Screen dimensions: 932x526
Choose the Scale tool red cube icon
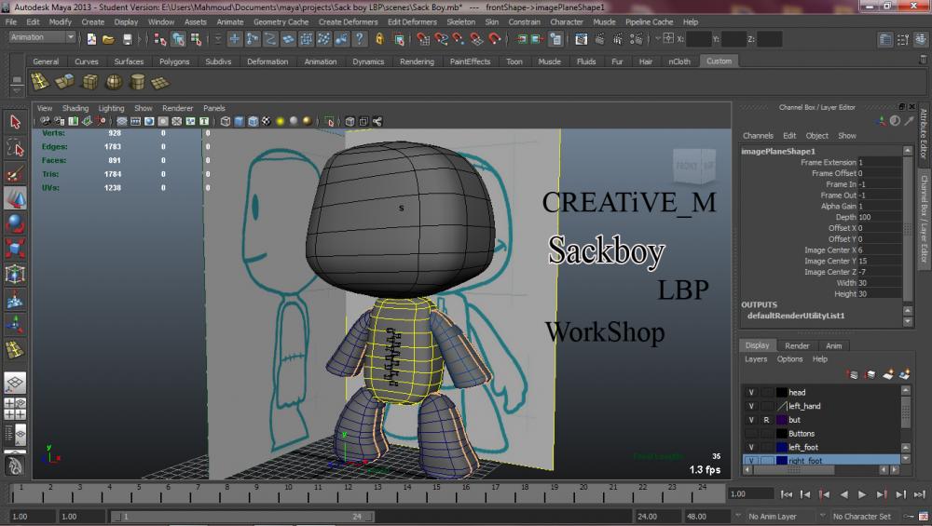coord(15,249)
